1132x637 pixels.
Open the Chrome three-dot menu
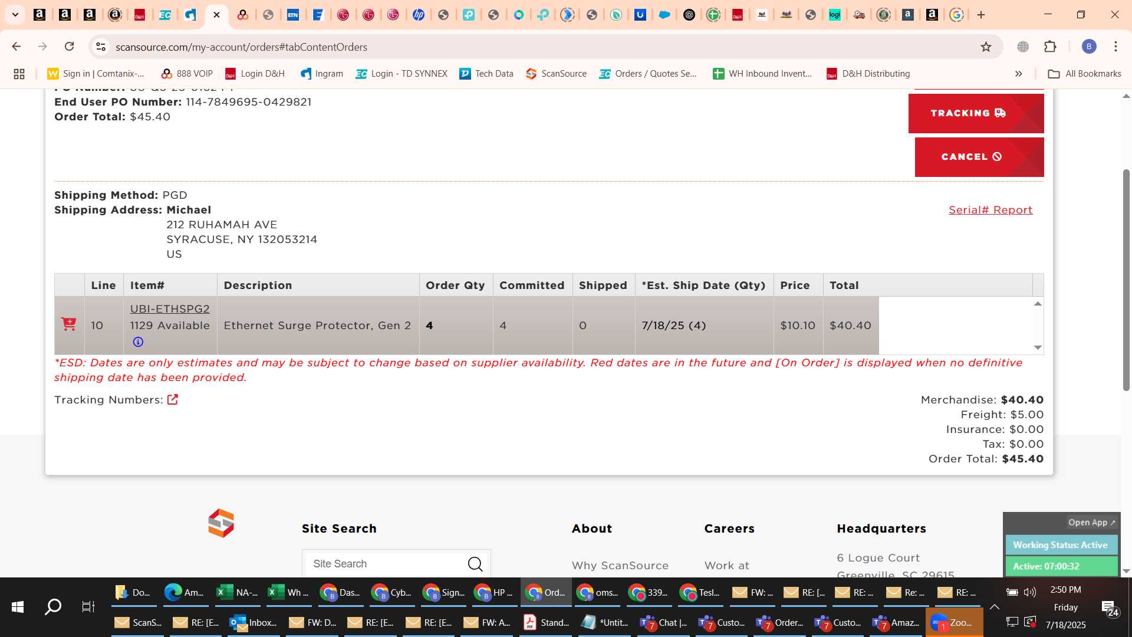point(1115,47)
